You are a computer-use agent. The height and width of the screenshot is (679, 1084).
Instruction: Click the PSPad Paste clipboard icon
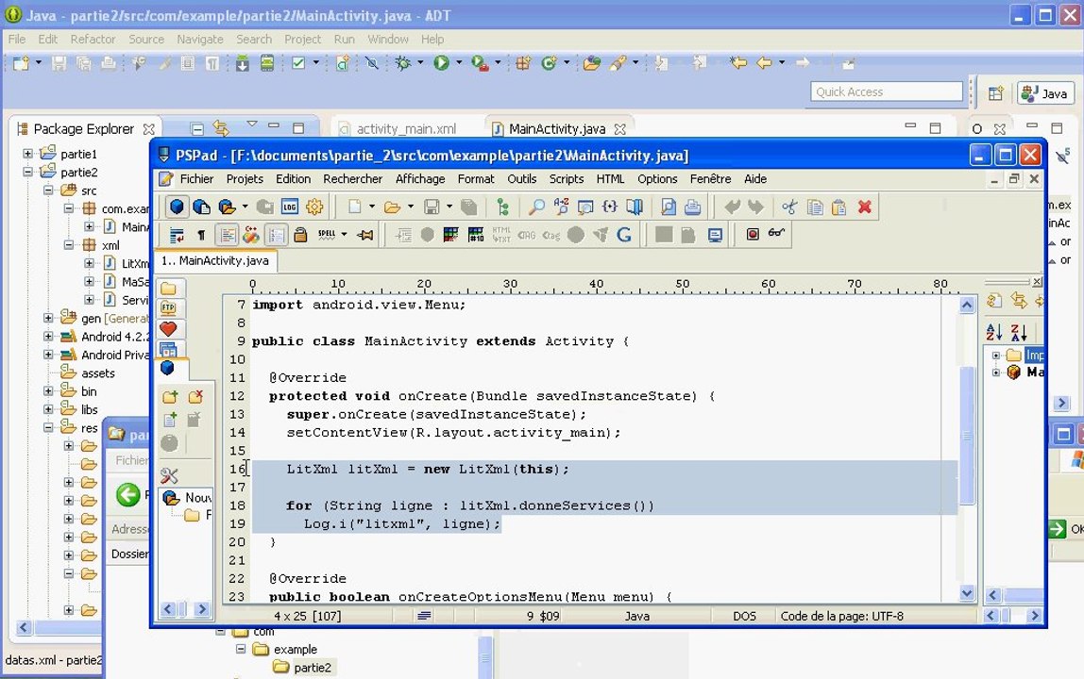838,207
